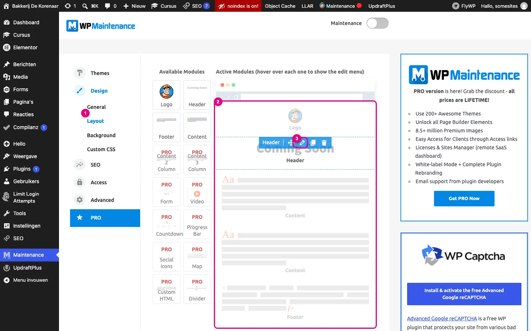This screenshot has height=331, width=531.
Task: Click the noindex is on! warning
Action: (x=238, y=6)
